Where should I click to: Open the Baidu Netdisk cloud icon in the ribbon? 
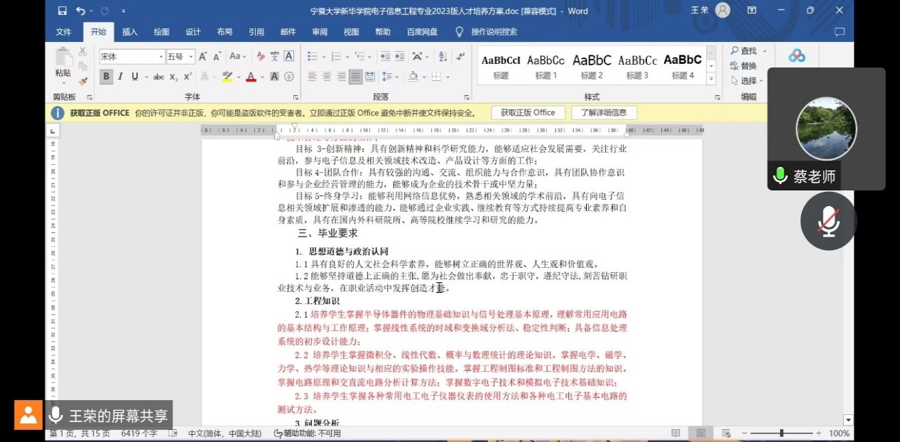pos(797,55)
